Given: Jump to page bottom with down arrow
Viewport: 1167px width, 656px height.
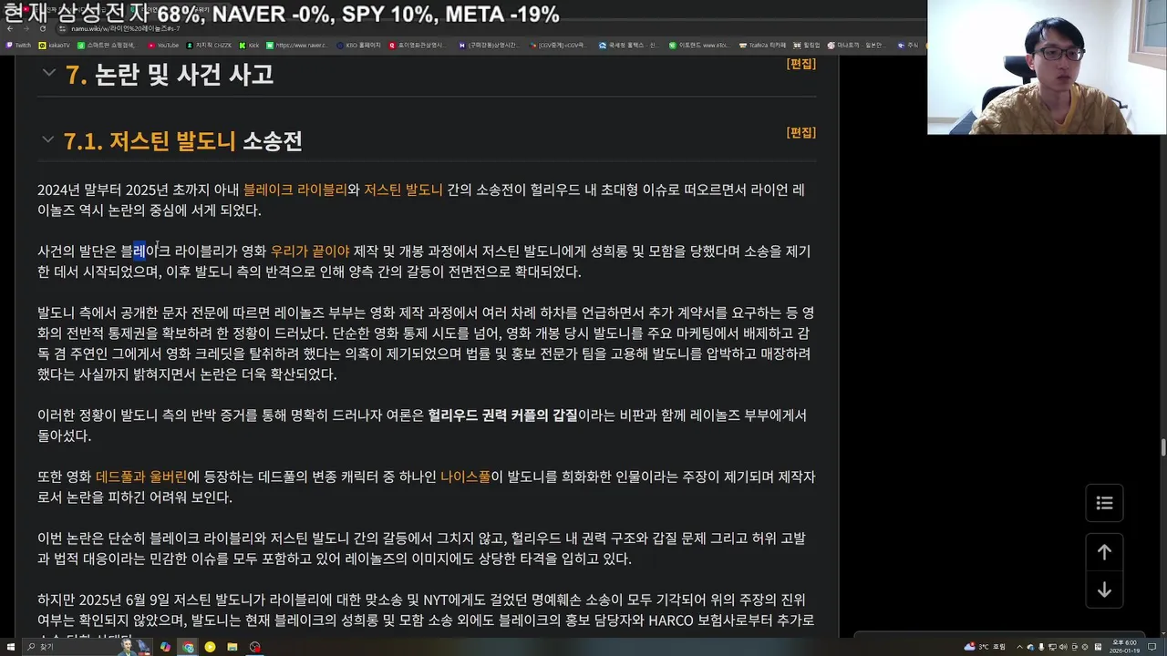Looking at the screenshot, I should coord(1104,589).
